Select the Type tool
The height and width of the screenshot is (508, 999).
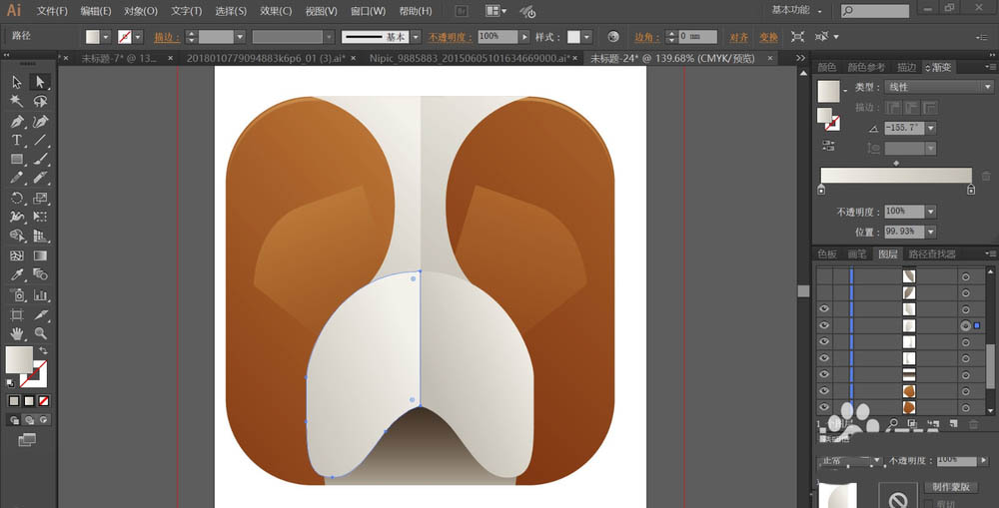coord(17,140)
